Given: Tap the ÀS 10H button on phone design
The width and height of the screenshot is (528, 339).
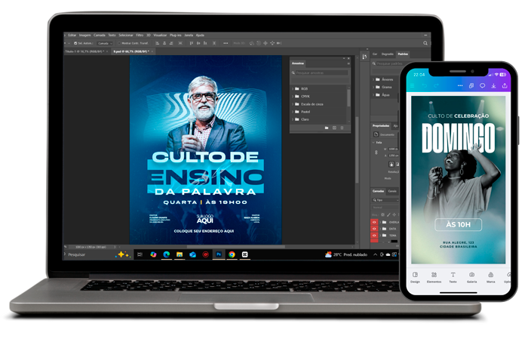Looking at the screenshot, I should (458, 224).
